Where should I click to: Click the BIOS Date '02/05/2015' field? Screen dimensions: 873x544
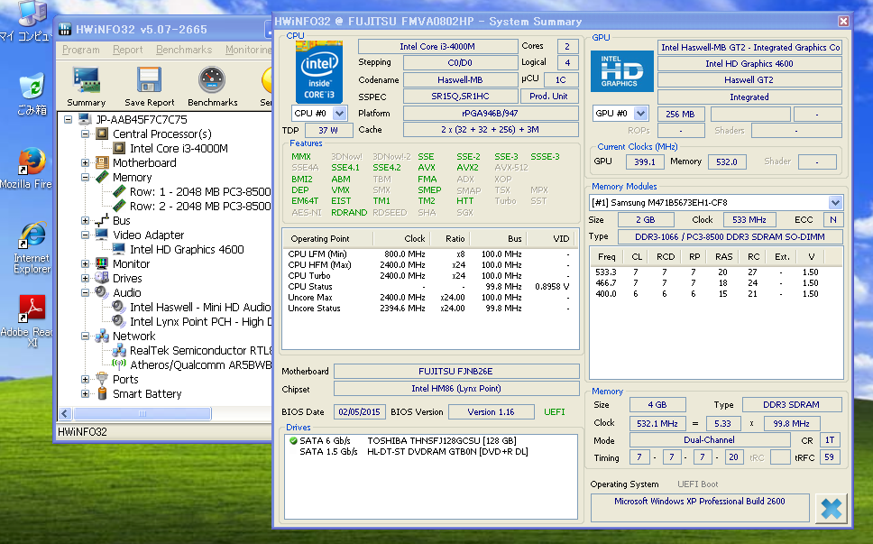(x=359, y=412)
